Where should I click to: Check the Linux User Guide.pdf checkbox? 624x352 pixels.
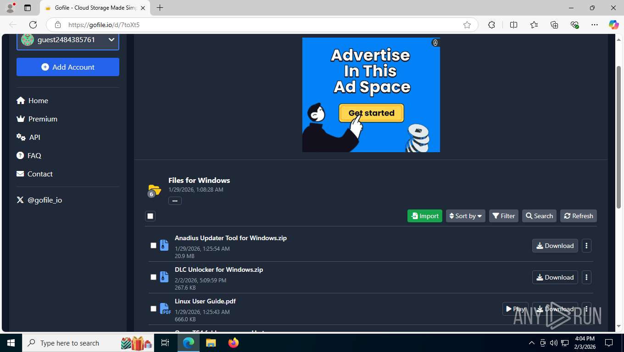(153, 308)
